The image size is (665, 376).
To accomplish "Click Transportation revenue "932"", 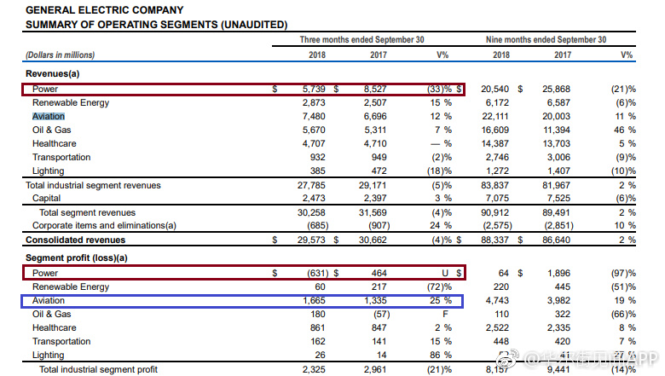I will coord(318,157).
